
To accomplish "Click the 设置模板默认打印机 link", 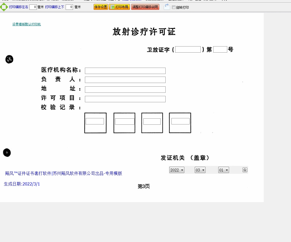I will (x=26, y=24).
